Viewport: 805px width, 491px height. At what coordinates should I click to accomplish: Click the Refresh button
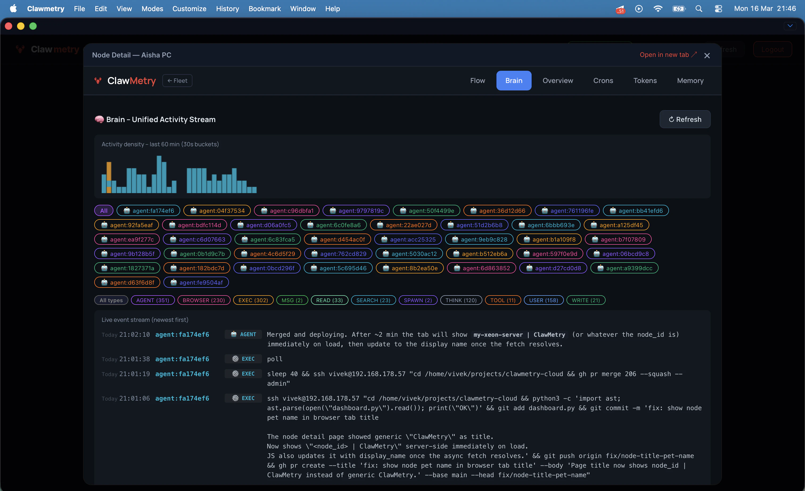pyautogui.click(x=685, y=119)
